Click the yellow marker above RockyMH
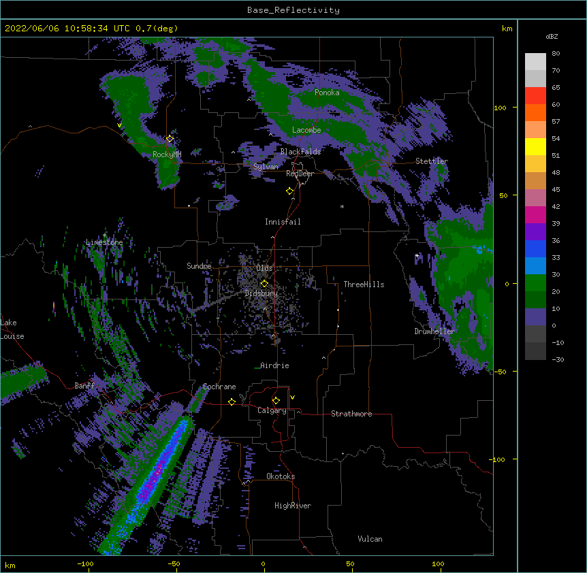This screenshot has height=573, width=587. click(x=170, y=138)
